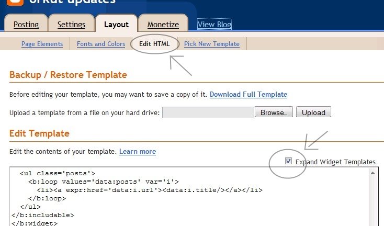
Task: Click the "</b:includable>" line
Action: [43, 215]
